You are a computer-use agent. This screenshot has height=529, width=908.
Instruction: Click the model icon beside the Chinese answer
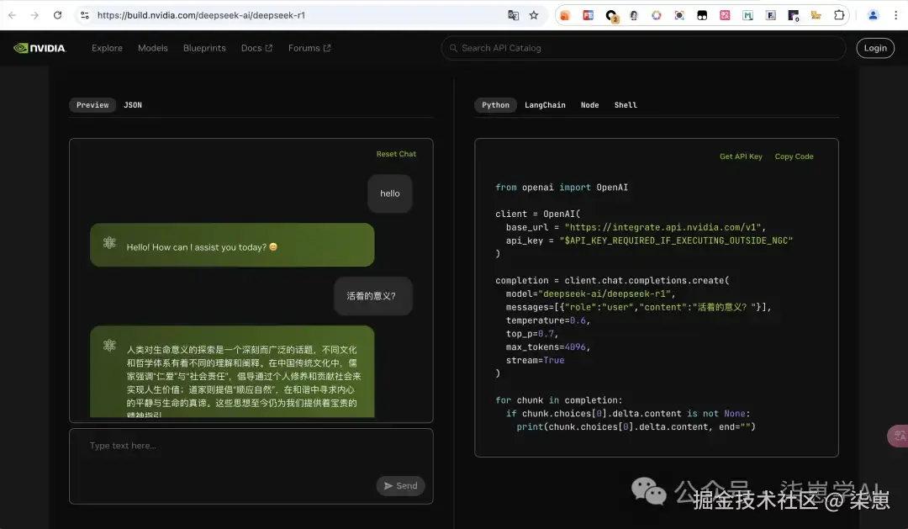109,346
